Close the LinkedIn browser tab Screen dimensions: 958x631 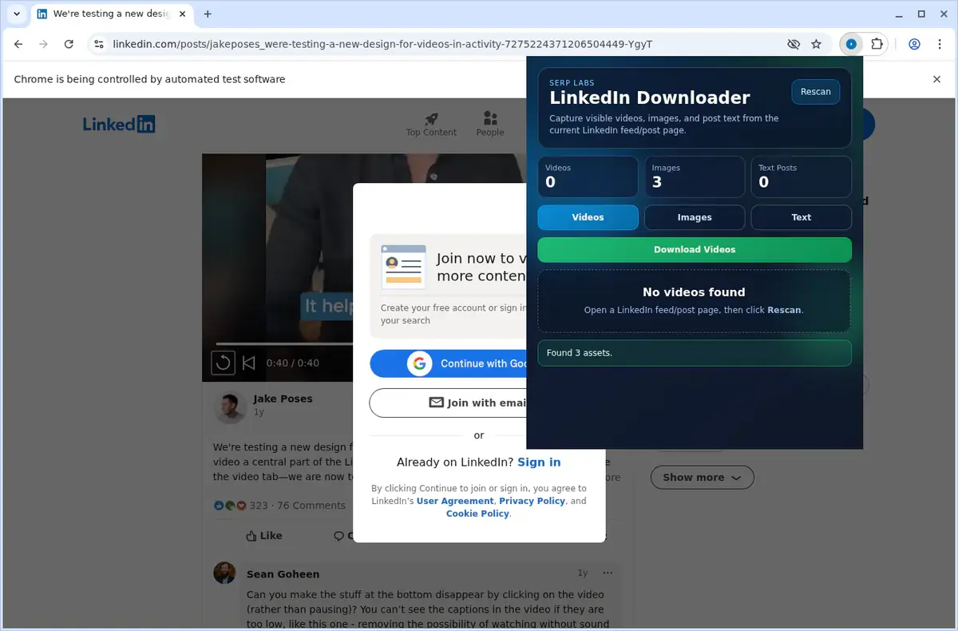(182, 14)
